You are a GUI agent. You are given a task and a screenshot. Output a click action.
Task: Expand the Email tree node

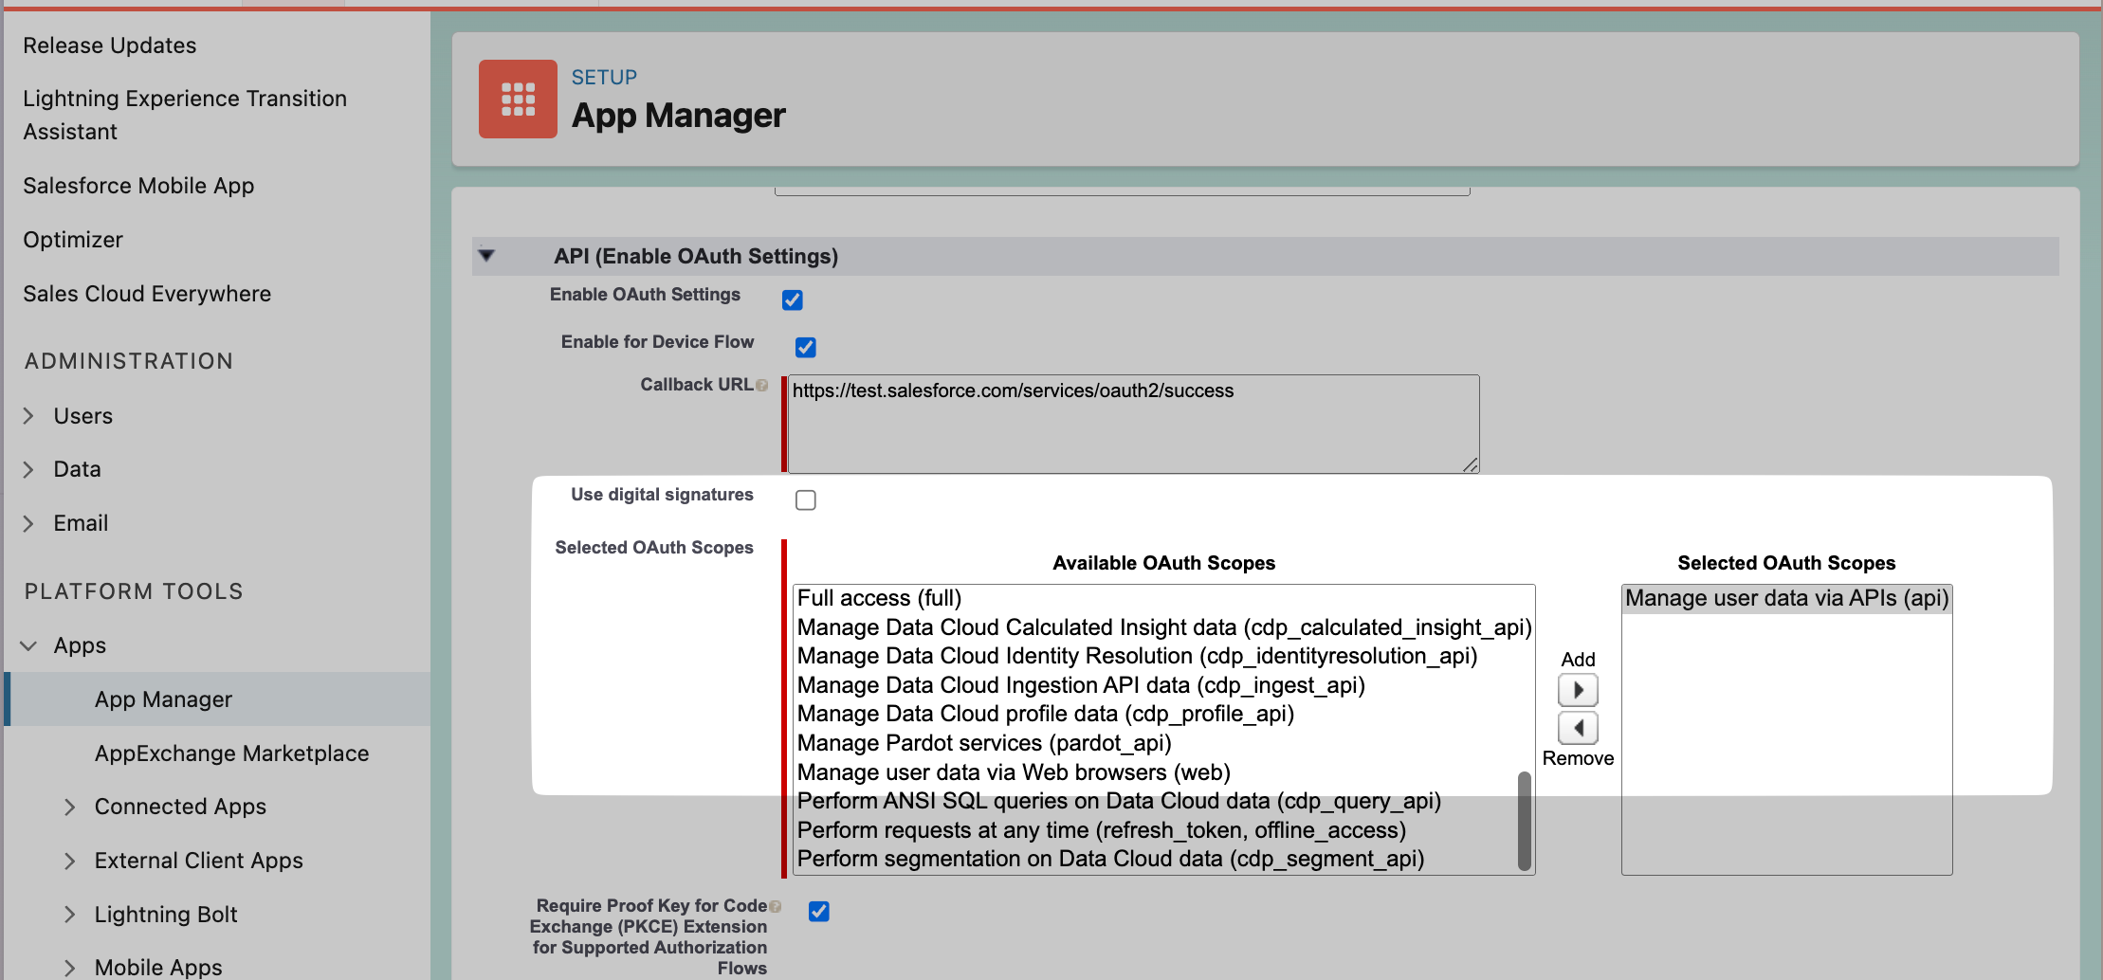pos(28,523)
